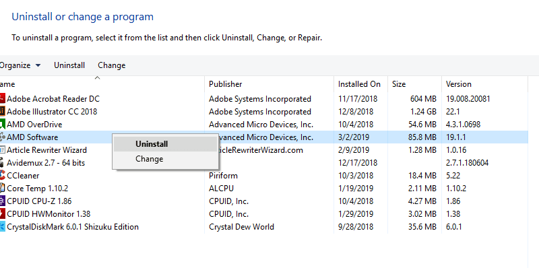The height and width of the screenshot is (268, 539).
Task: Select the CPUID HWMonitor 1.38 icon
Action: pos(3,214)
